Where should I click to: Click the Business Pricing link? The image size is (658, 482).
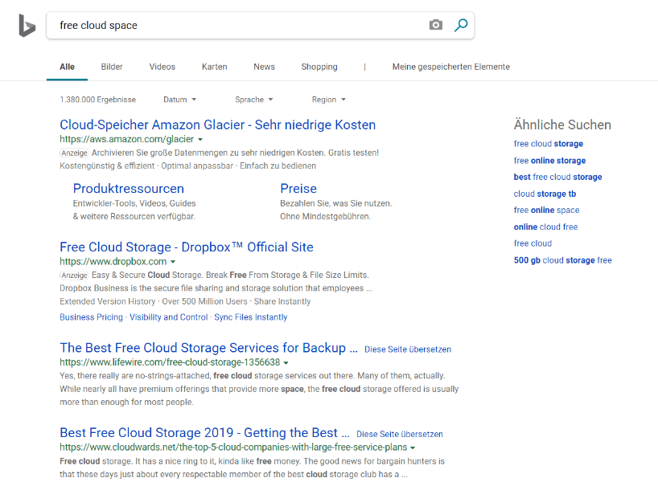coord(91,317)
